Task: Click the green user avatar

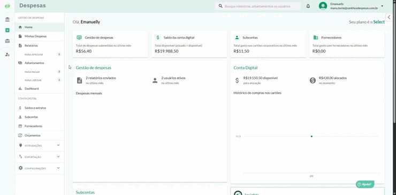Action: tap(323, 6)
